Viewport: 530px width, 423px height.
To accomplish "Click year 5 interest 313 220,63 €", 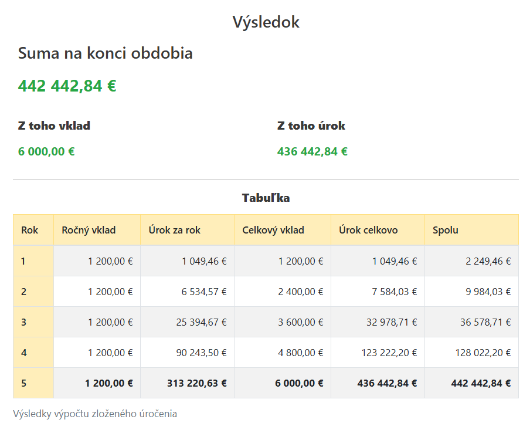I will click(x=196, y=383).
